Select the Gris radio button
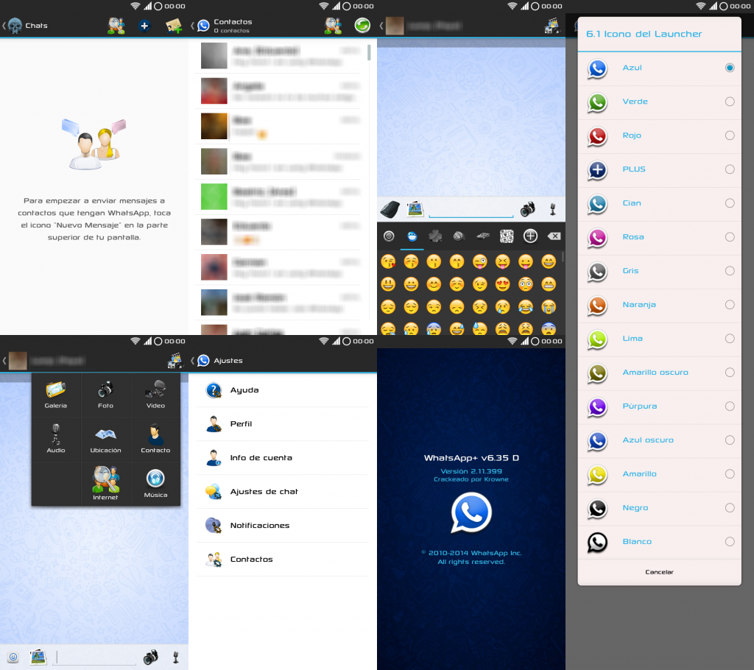 coord(730,271)
